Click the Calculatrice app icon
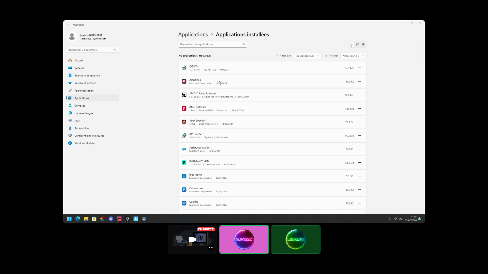The width and height of the screenshot is (488, 274). pos(184,190)
